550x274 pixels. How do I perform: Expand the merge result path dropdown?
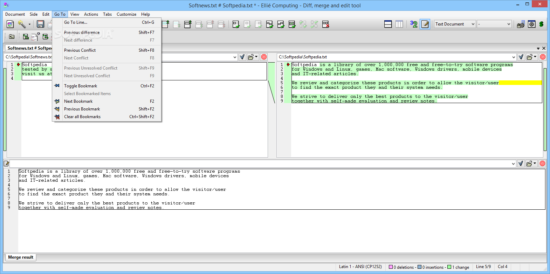[513, 164]
